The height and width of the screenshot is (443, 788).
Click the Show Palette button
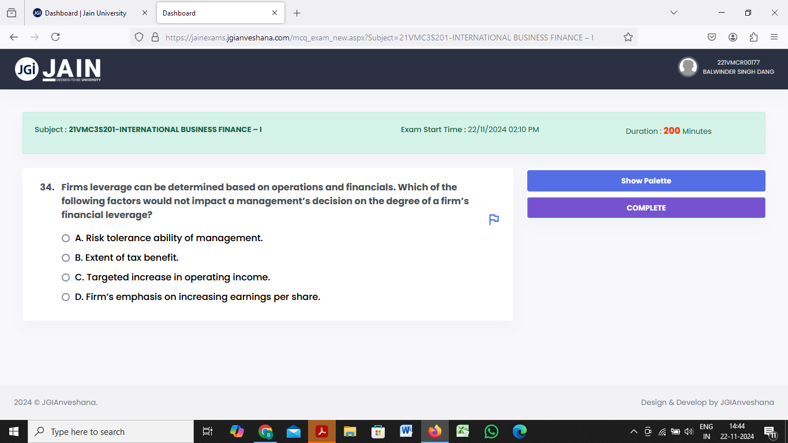pos(646,181)
